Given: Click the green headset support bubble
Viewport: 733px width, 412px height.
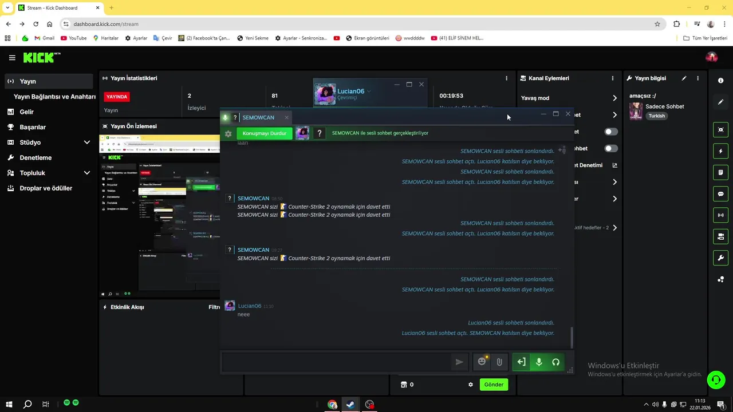Looking at the screenshot, I should (716, 379).
